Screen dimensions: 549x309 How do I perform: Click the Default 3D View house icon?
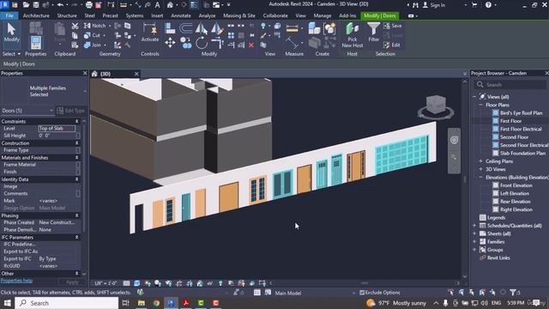(170, 5)
